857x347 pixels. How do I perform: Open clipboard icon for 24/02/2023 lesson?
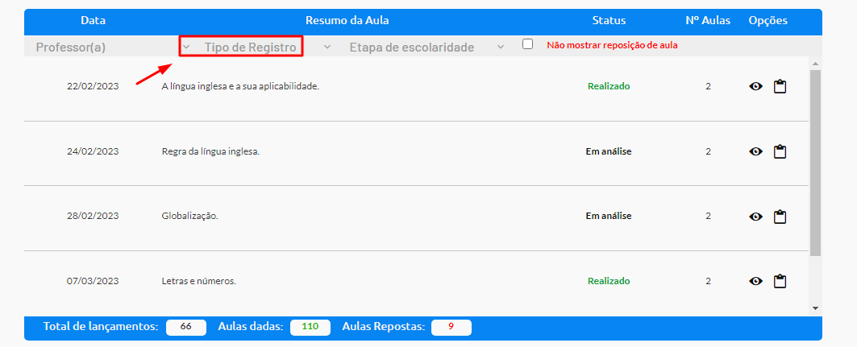(x=780, y=151)
